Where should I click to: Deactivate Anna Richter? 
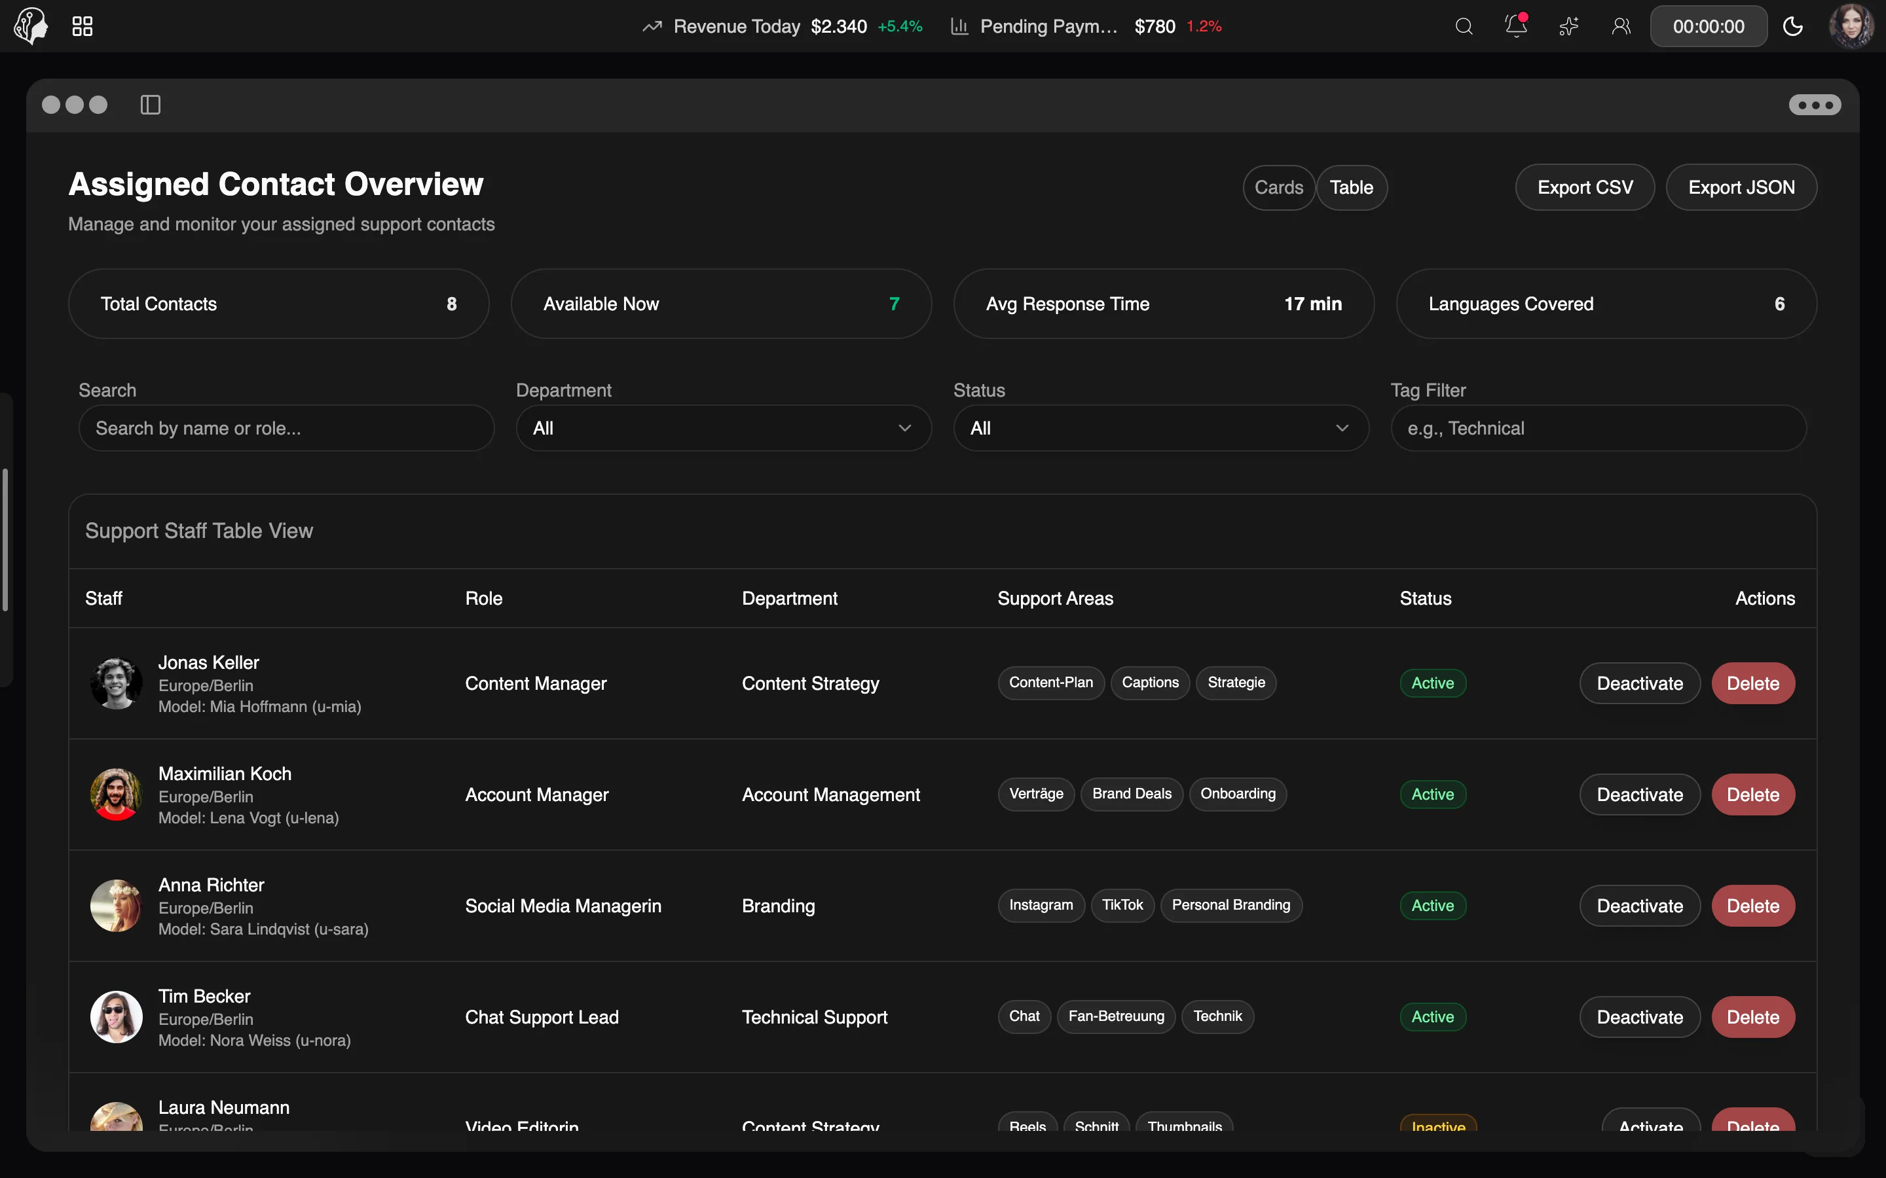1640,906
